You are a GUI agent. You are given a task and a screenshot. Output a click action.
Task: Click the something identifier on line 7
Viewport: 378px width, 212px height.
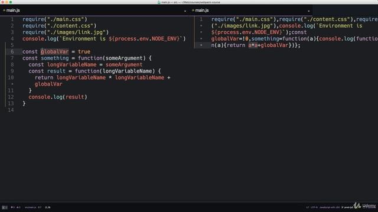point(55,58)
